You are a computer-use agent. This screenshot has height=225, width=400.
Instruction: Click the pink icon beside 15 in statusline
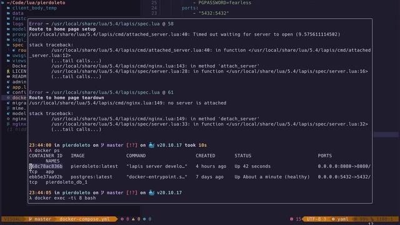coord(292,219)
